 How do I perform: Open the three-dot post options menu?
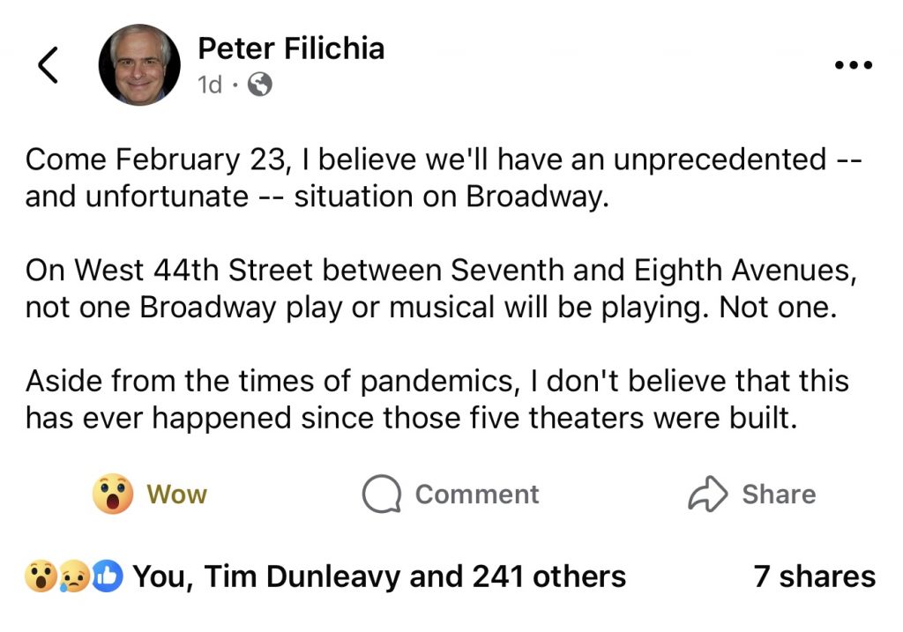(x=852, y=66)
